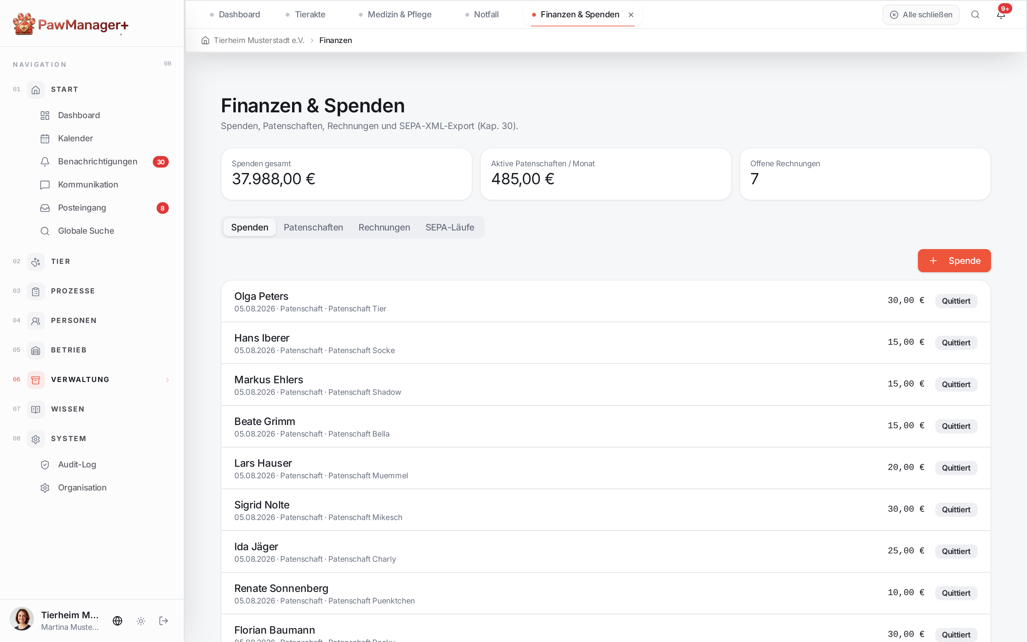The height and width of the screenshot is (642, 1027).
Task: Expand the PERSONEN navigation section
Action: click(92, 321)
